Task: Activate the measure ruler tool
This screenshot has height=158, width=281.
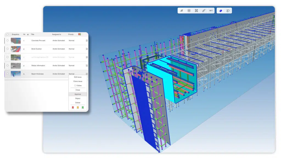Action: pos(204,11)
